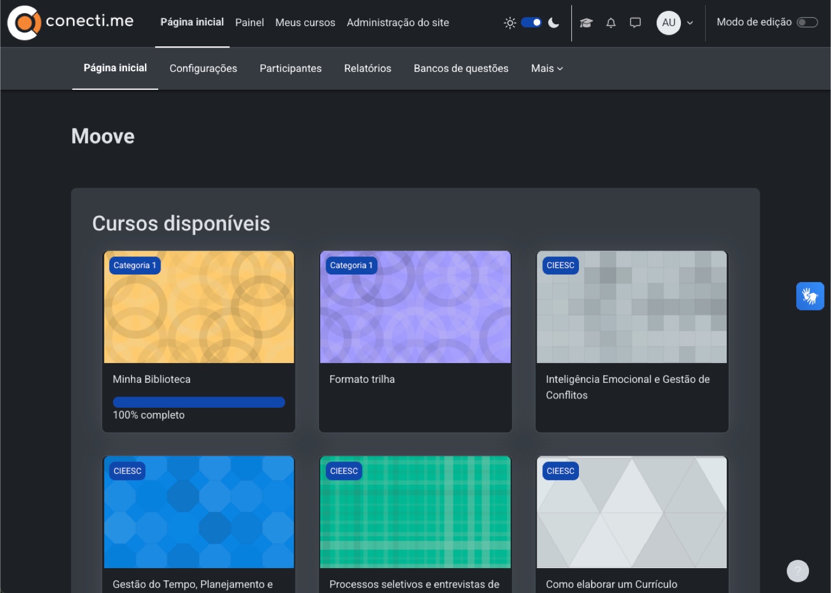The width and height of the screenshot is (831, 593).
Task: Open Administração do site menu
Action: [x=398, y=23]
